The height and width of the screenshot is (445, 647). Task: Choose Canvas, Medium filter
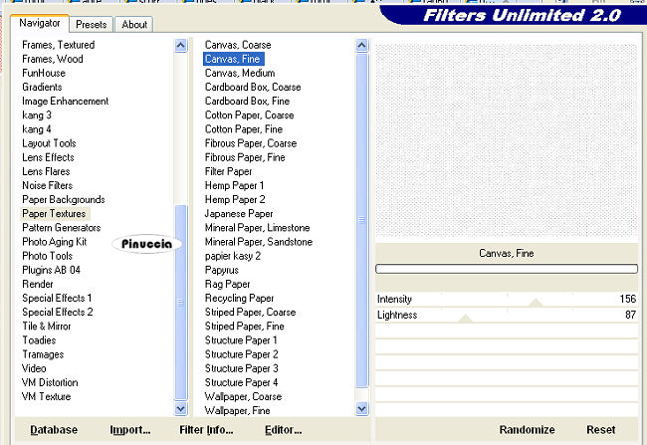tap(240, 73)
